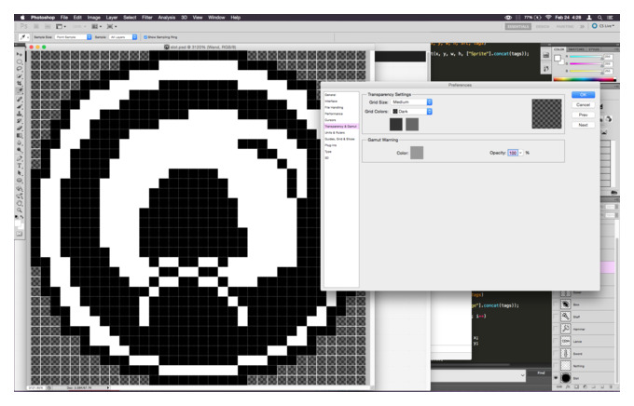Hide the bottom Slot layer
Screen dimensions: 634x406
coord(556,378)
